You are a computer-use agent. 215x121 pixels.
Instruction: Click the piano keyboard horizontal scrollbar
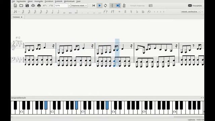pyautogui.click(x=107, y=117)
